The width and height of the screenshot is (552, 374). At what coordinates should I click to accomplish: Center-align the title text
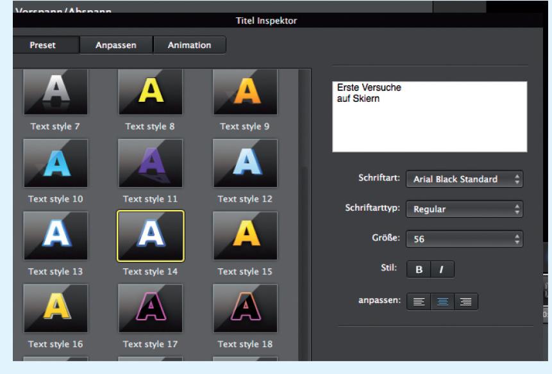442,302
